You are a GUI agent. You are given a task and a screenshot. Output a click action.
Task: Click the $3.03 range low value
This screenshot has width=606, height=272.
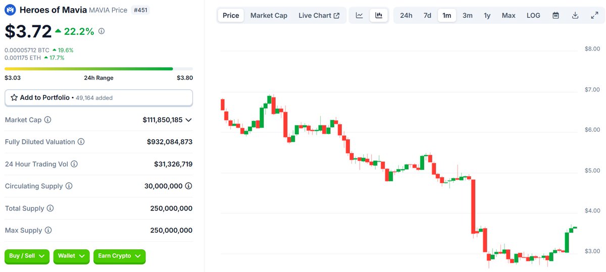click(x=13, y=78)
